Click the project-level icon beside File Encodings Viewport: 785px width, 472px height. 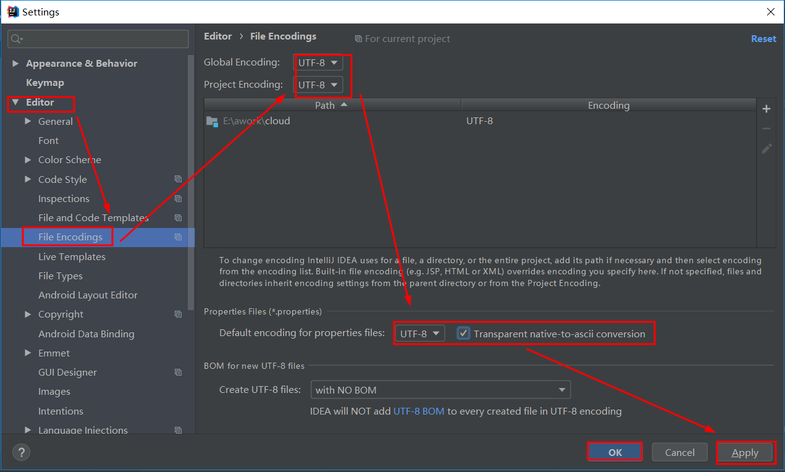tap(178, 237)
